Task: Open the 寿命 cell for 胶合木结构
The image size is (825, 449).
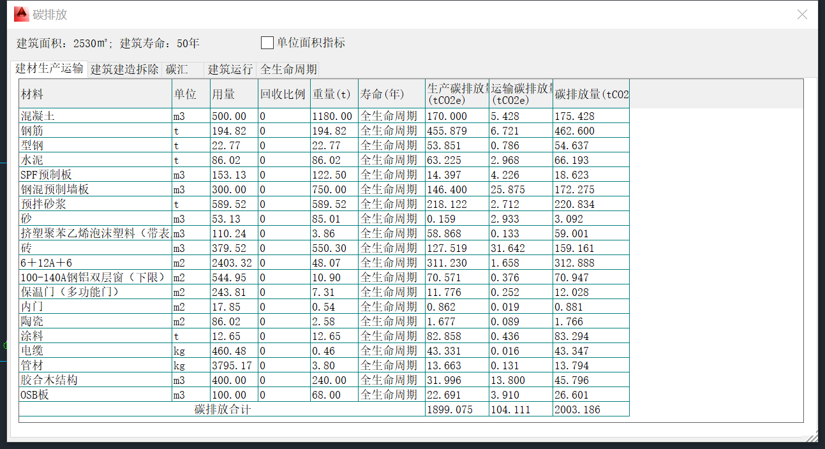Action: click(390, 380)
